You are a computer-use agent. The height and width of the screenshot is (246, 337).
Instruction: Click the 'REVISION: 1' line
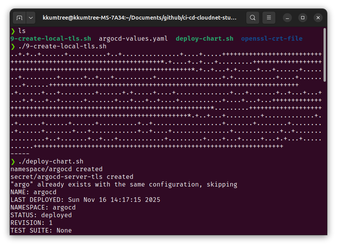[32, 223]
